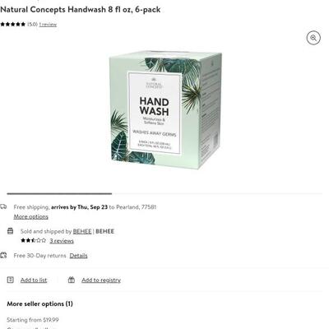Click the returns box icon
The width and height of the screenshot is (329, 329).
coord(3,255)
